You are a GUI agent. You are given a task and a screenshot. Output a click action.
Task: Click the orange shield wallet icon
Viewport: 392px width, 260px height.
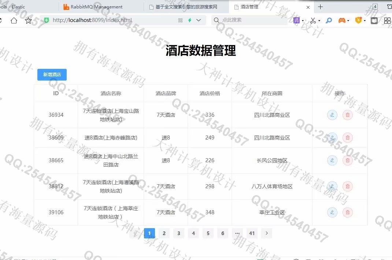point(359,20)
